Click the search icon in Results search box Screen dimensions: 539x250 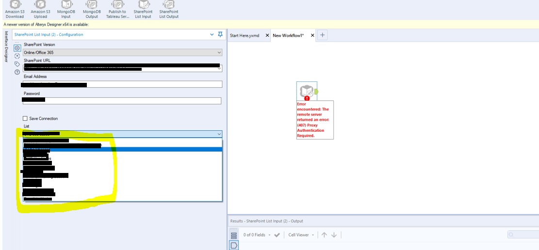point(511,235)
